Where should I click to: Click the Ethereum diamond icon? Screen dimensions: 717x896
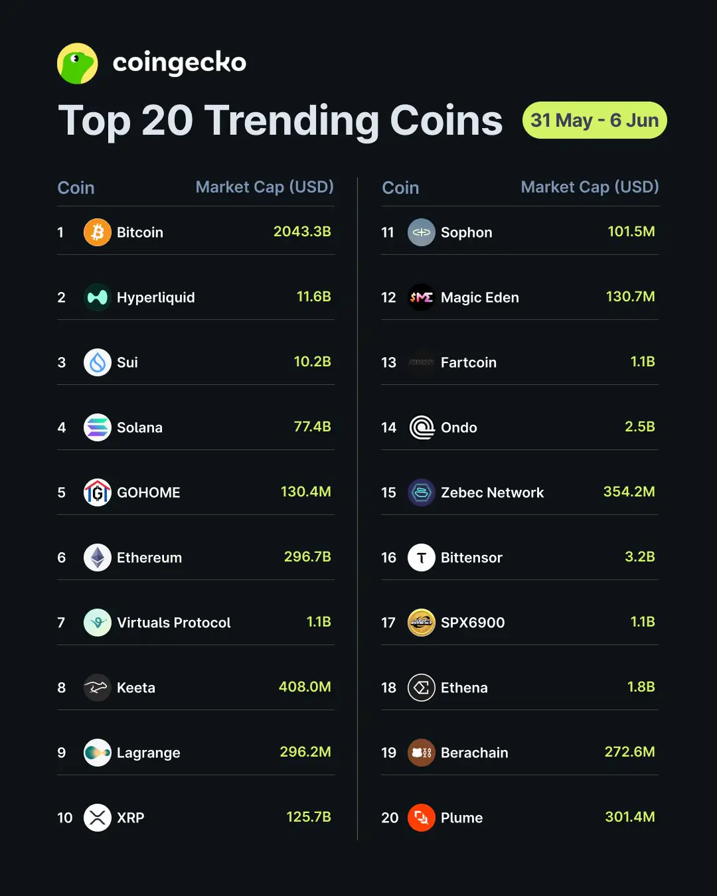(98, 558)
